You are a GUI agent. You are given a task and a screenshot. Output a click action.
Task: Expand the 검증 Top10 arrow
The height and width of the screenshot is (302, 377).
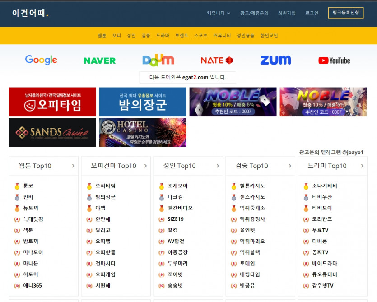[290, 166]
